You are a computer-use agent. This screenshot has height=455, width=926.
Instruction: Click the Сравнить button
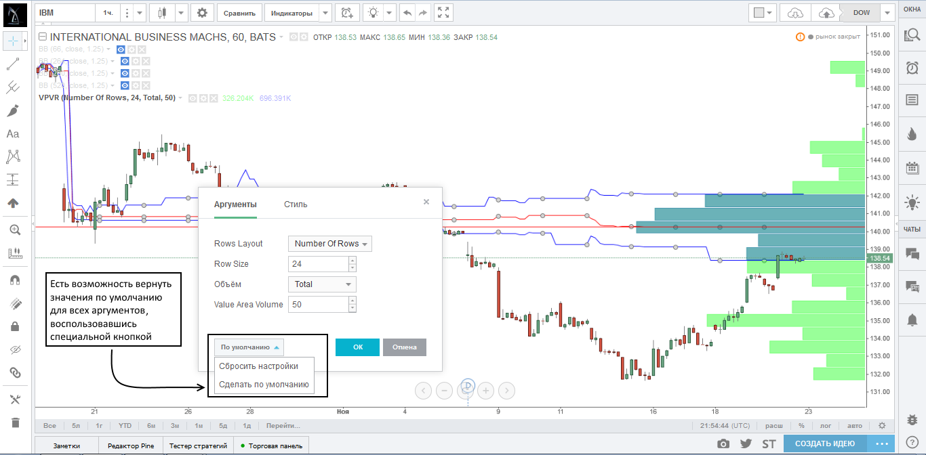pyautogui.click(x=241, y=13)
